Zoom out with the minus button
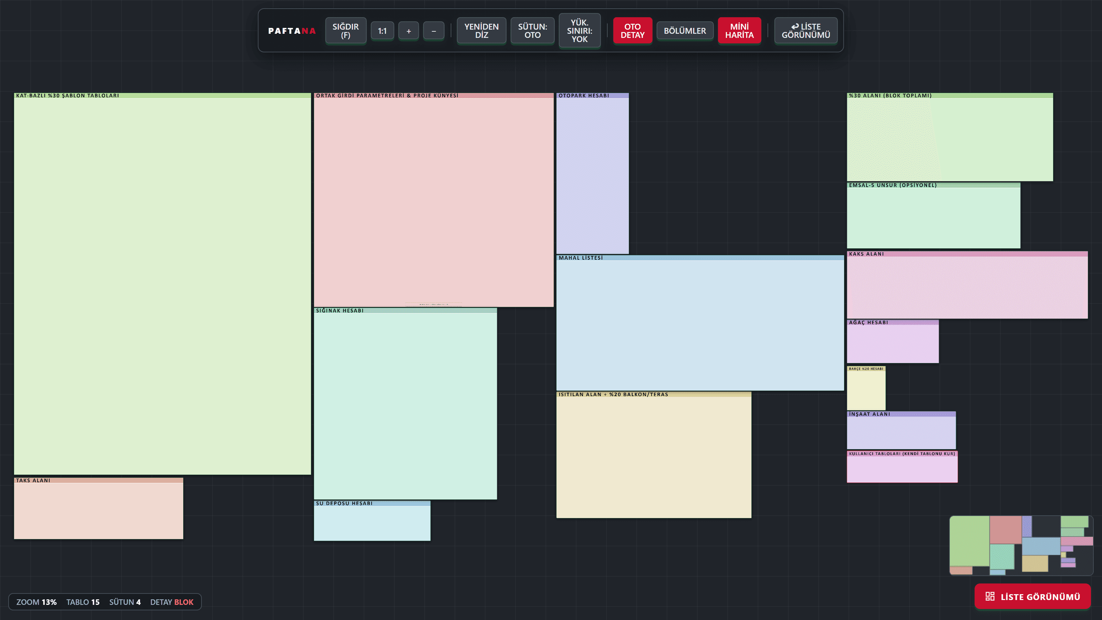 (x=434, y=31)
